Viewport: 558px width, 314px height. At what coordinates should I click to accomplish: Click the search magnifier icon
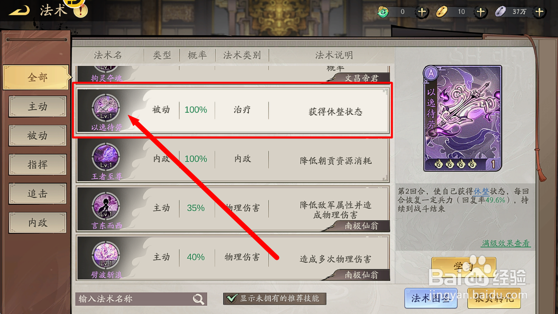click(199, 299)
